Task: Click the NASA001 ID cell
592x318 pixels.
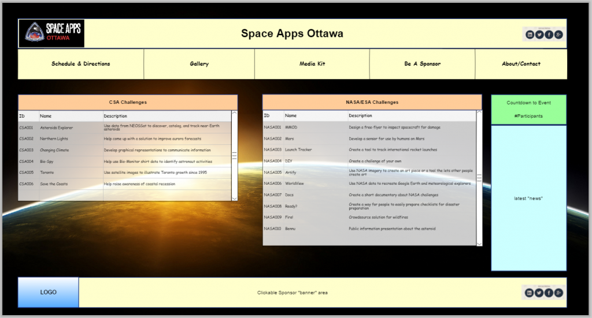Action: pos(273,128)
